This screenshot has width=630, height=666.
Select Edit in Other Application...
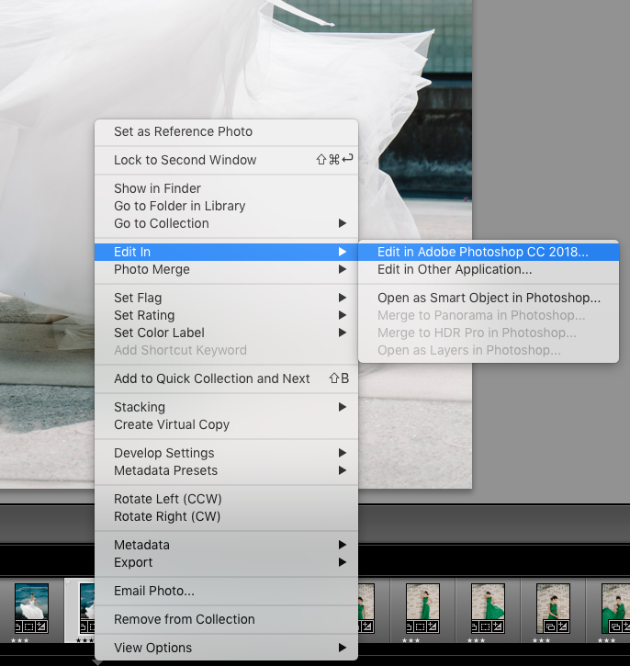tap(489, 269)
